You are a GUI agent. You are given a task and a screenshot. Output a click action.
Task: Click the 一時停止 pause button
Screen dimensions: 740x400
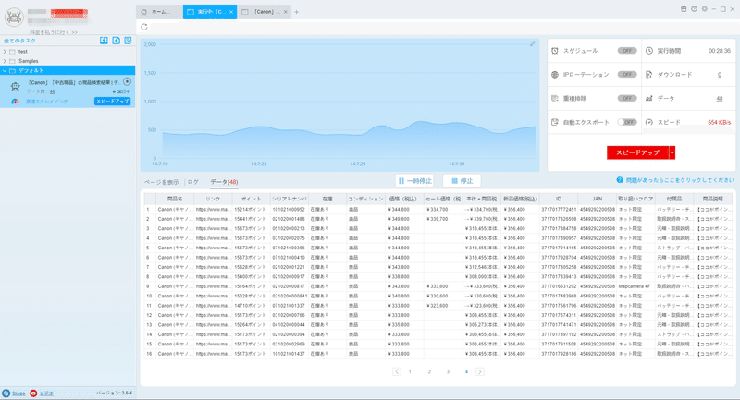tap(414, 180)
